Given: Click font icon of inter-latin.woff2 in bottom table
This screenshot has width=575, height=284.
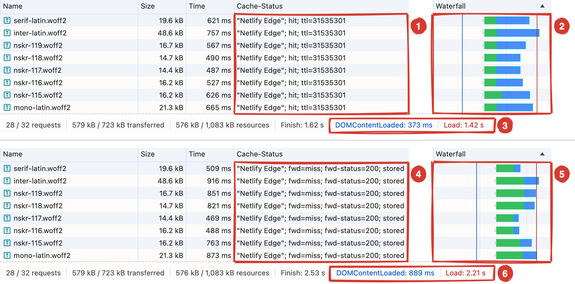Looking at the screenshot, I should coord(7,181).
